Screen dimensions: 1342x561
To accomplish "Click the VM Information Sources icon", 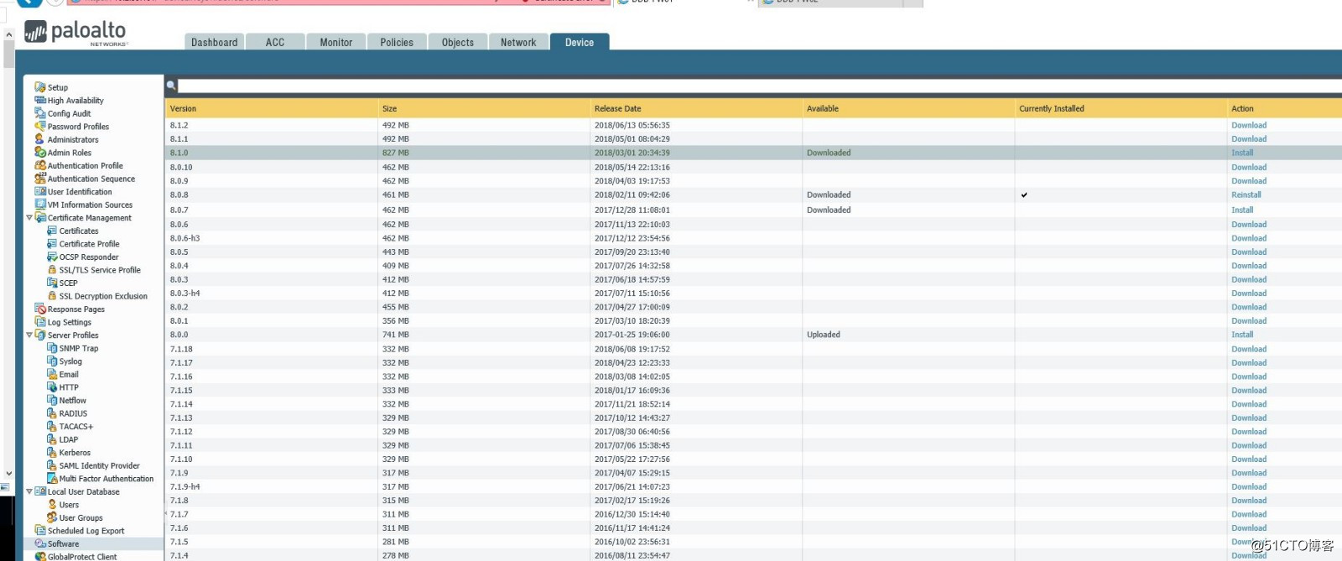I will click(39, 205).
